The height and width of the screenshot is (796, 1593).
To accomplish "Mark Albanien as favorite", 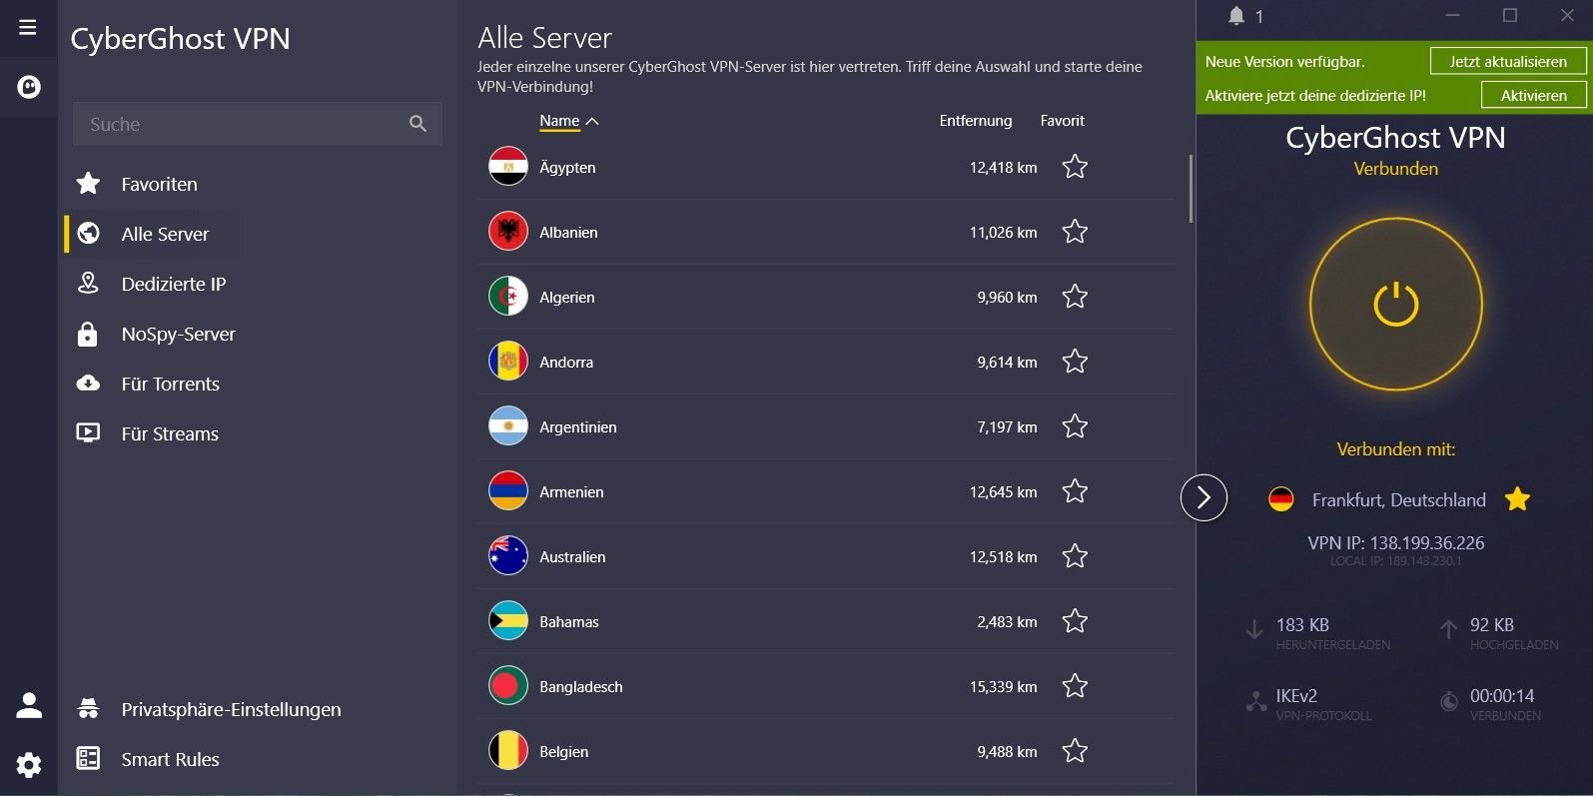I will click(1075, 232).
